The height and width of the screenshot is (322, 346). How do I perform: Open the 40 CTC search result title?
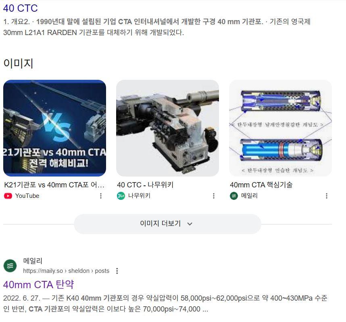point(20,8)
